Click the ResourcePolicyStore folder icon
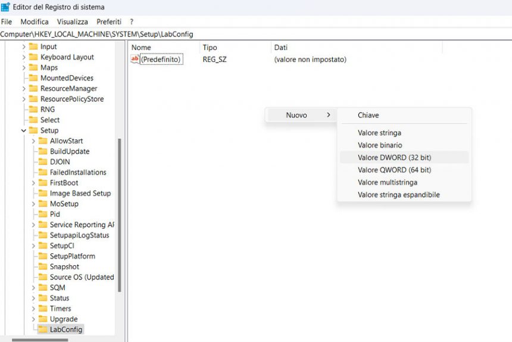 click(x=33, y=99)
